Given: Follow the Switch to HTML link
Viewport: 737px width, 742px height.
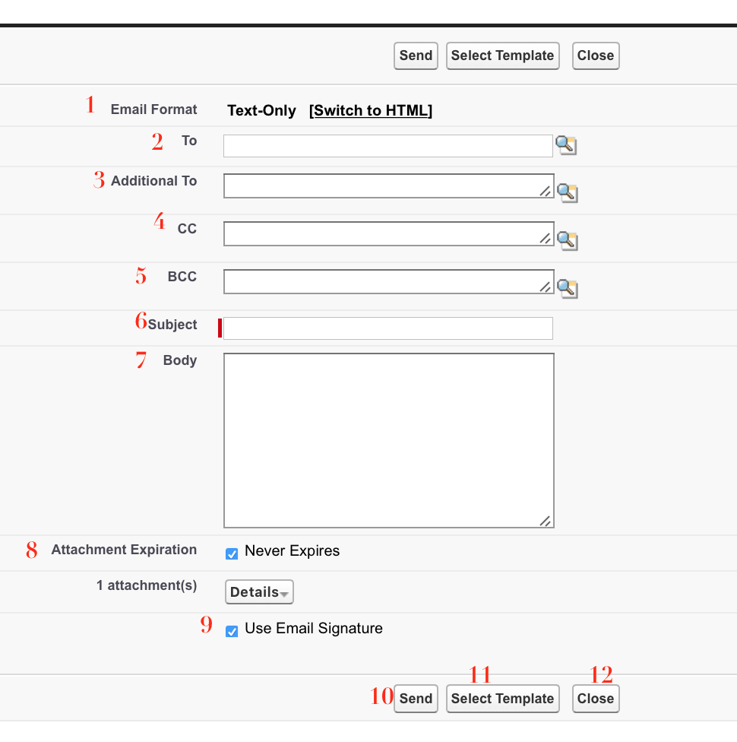Looking at the screenshot, I should 370,110.
